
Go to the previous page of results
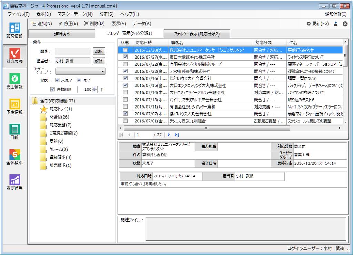[129, 135]
